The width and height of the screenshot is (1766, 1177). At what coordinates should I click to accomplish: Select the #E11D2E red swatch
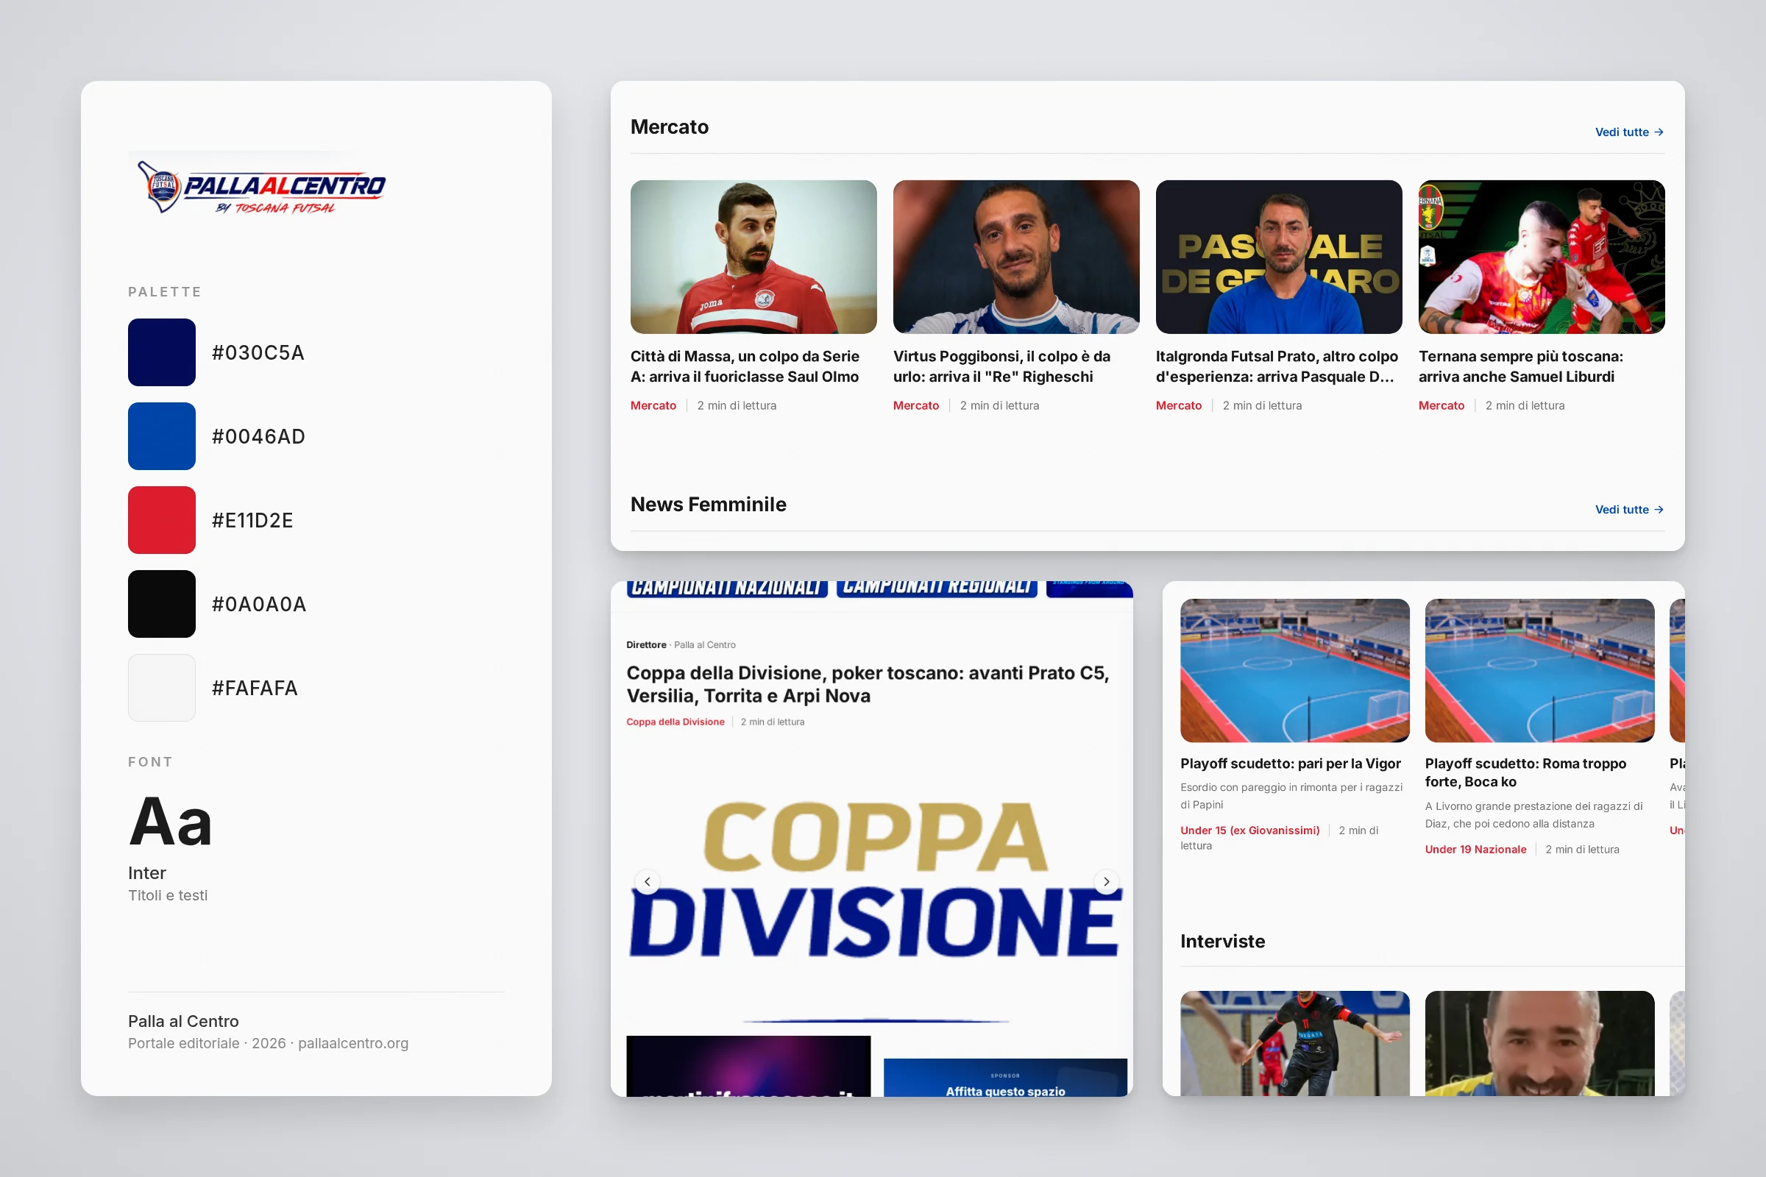[x=161, y=520]
